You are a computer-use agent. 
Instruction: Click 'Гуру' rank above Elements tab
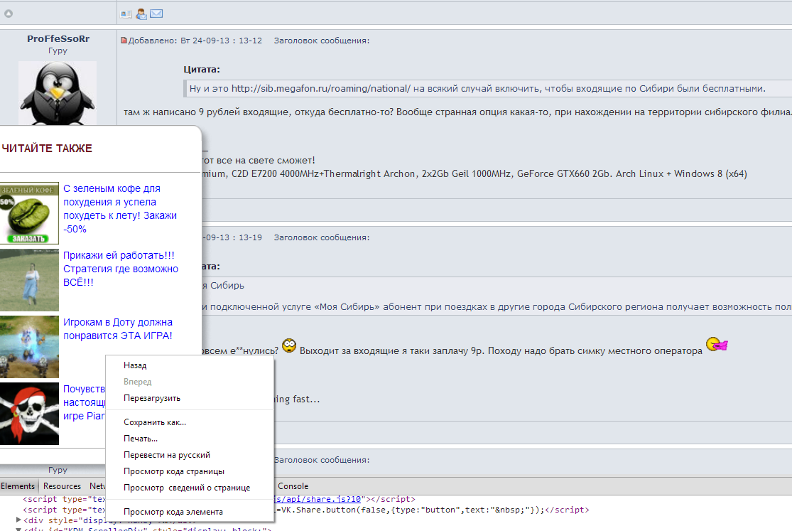[58, 470]
